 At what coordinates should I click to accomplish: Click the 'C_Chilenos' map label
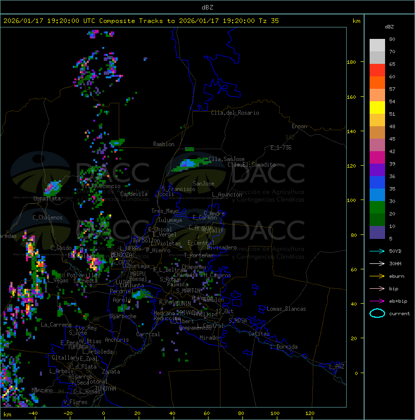pos(47,217)
